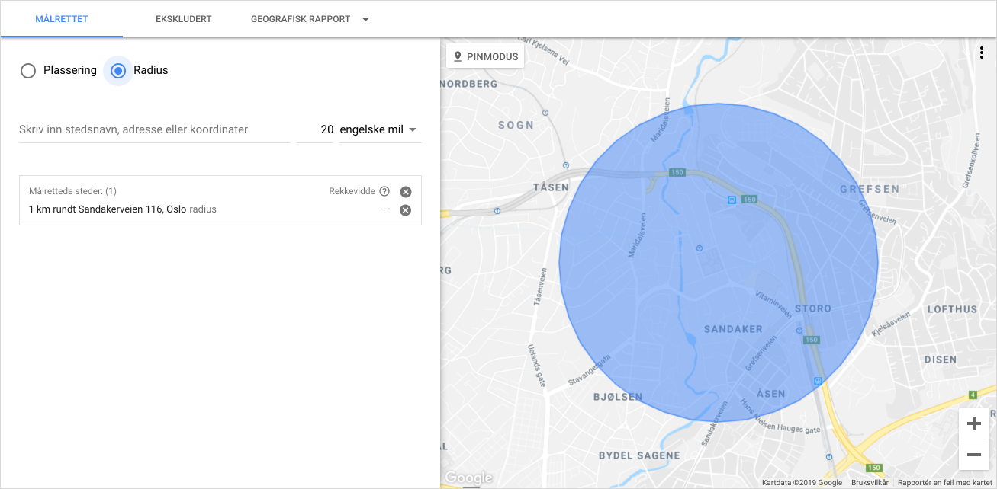The image size is (997, 489).
Task: Expand the Geografisk rapport dropdown arrow
Action: pyautogui.click(x=365, y=20)
